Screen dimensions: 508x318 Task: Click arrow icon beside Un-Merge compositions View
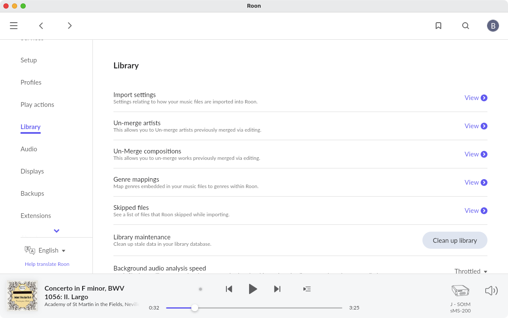[484, 154]
